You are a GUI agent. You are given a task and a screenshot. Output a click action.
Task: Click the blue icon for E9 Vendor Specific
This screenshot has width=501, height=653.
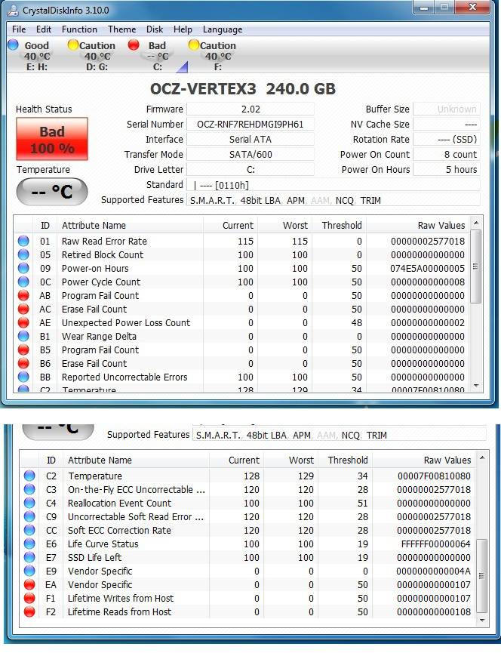(29, 571)
